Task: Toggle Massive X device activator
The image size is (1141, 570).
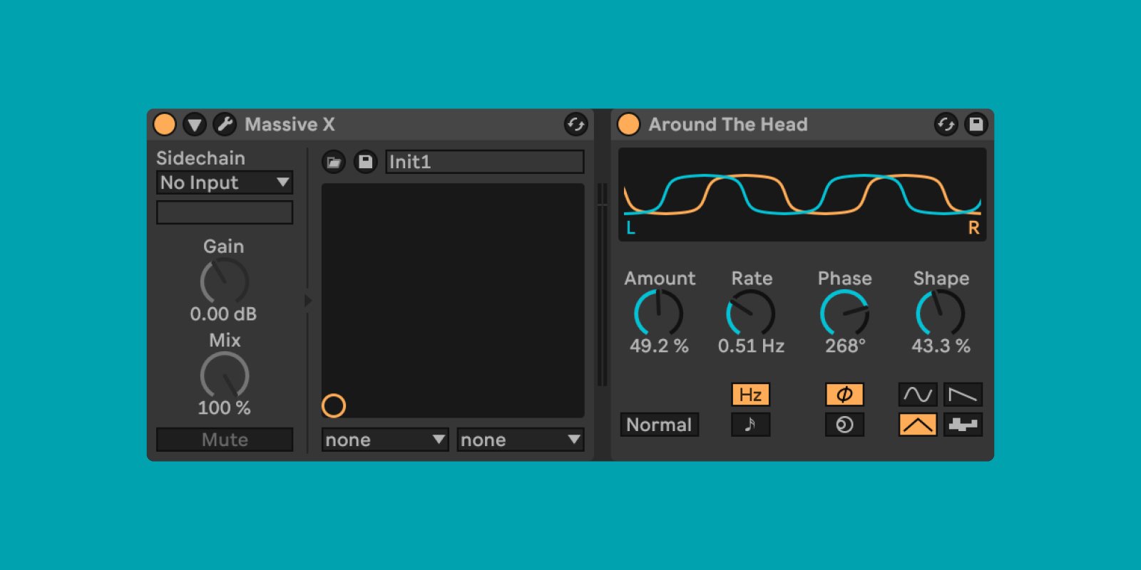Action: pos(165,124)
